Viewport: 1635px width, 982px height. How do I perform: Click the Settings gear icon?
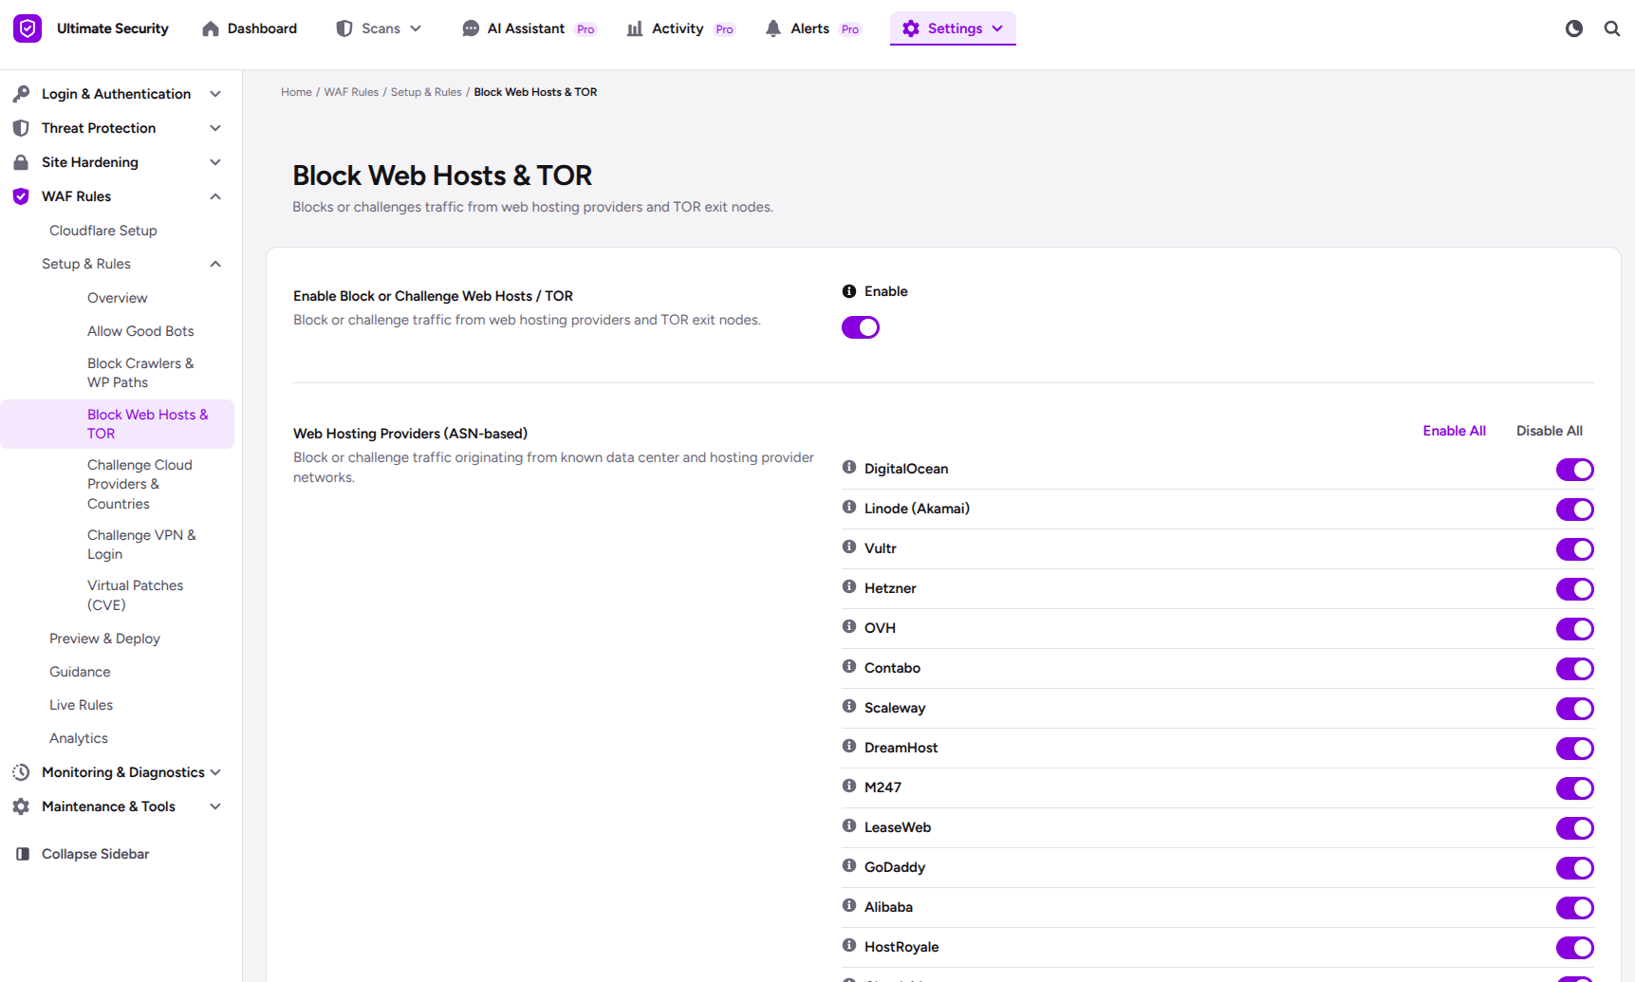(x=911, y=28)
